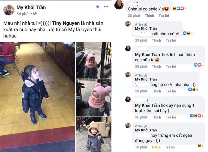Like the 26 phút comment with Thích
Image resolution: width=208 pixels, height=152 pixels.
157,117
